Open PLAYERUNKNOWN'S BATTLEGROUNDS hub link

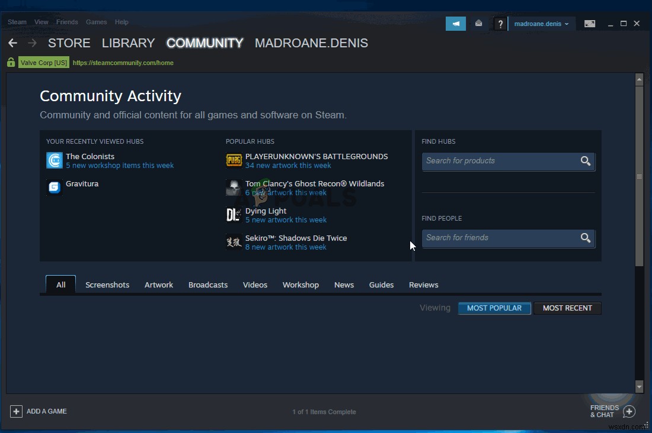coord(317,157)
